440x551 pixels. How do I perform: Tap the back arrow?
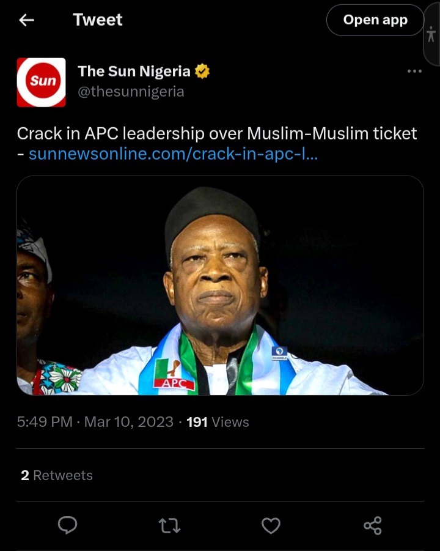pyautogui.click(x=26, y=20)
